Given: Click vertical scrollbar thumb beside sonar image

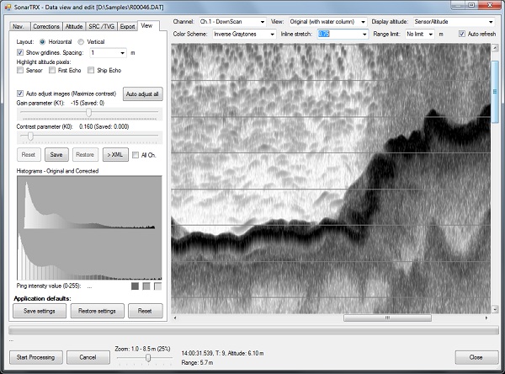Looking at the screenshot, I should 495,92.
